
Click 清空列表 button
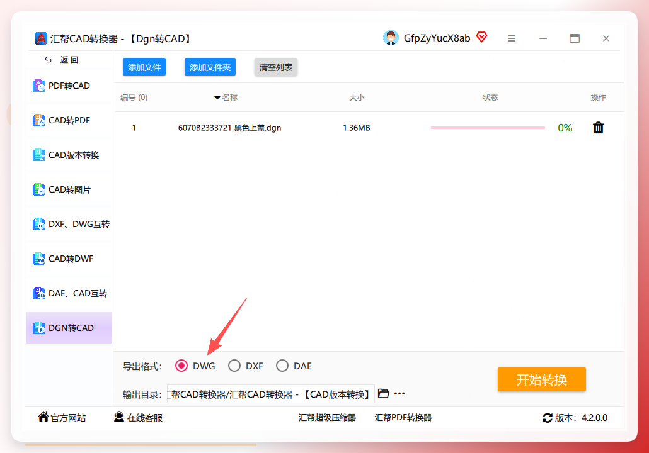(x=275, y=67)
